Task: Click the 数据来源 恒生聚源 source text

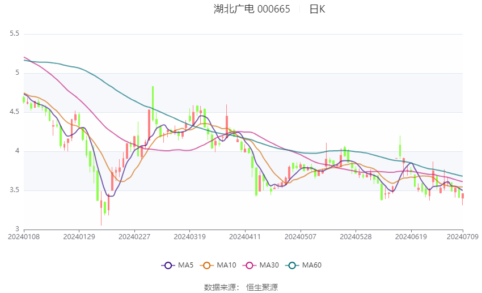Action: pos(241,287)
